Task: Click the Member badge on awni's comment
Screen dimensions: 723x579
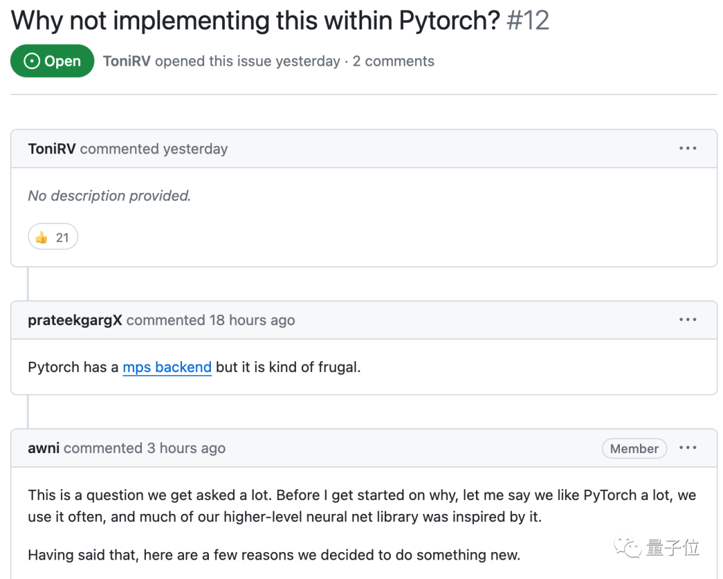Action: tap(634, 448)
